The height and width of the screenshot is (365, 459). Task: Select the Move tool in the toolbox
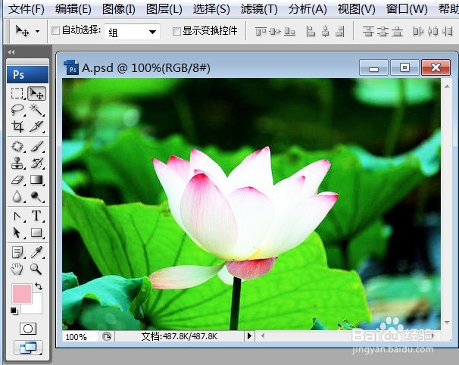pos(36,94)
